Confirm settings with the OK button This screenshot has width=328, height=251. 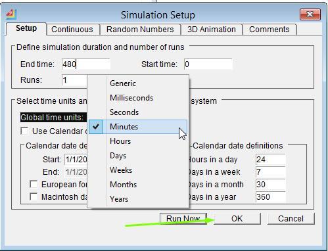pos(237,219)
